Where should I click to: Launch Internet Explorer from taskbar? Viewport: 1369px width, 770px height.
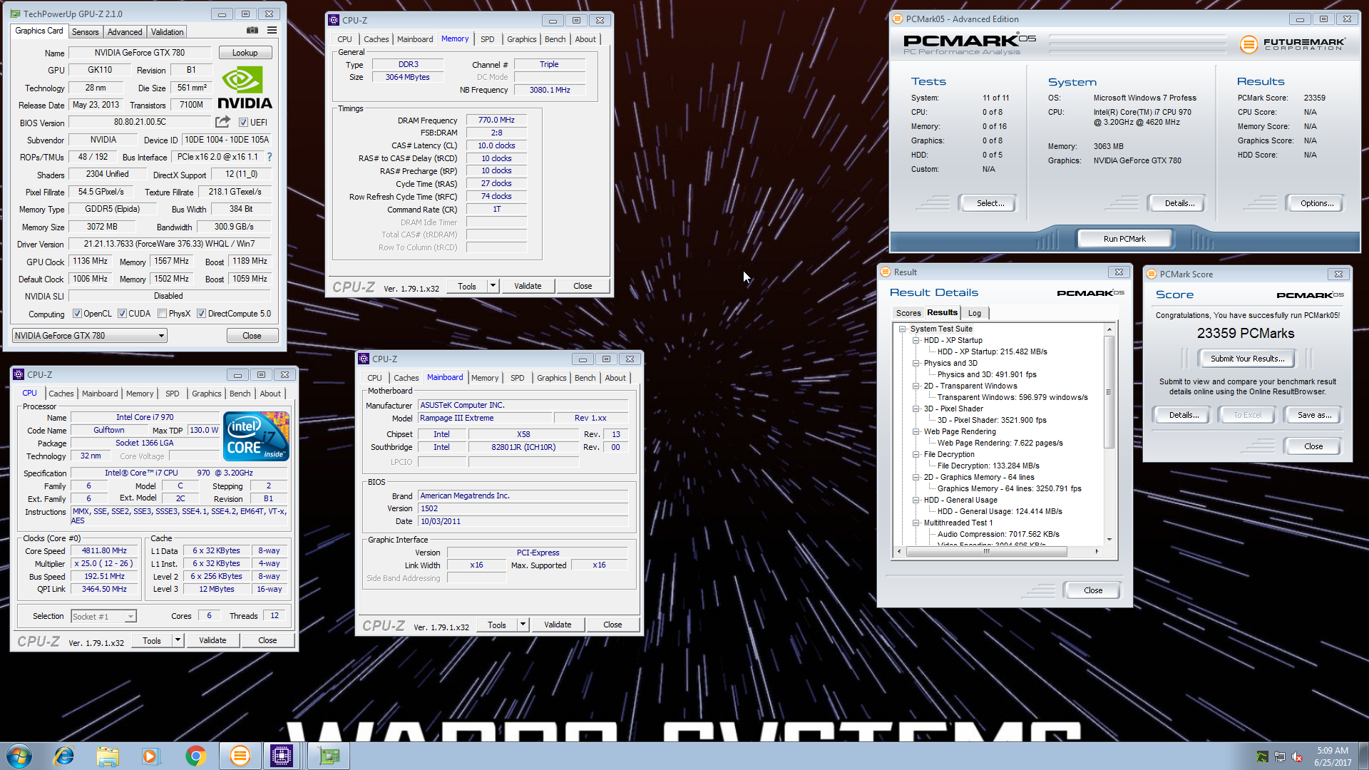(x=64, y=756)
